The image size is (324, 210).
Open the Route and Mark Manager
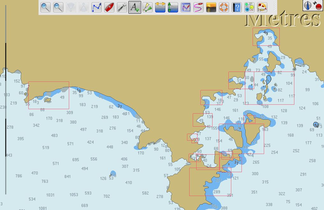coord(198,7)
